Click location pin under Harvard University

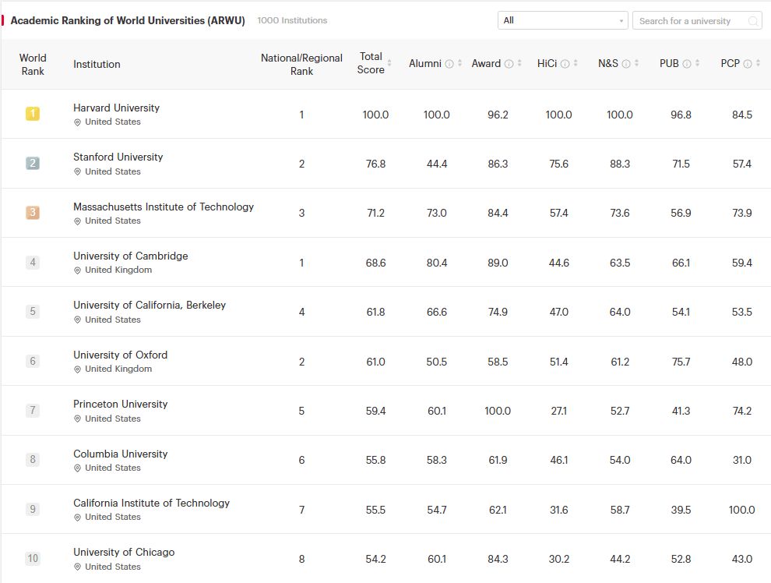point(77,122)
